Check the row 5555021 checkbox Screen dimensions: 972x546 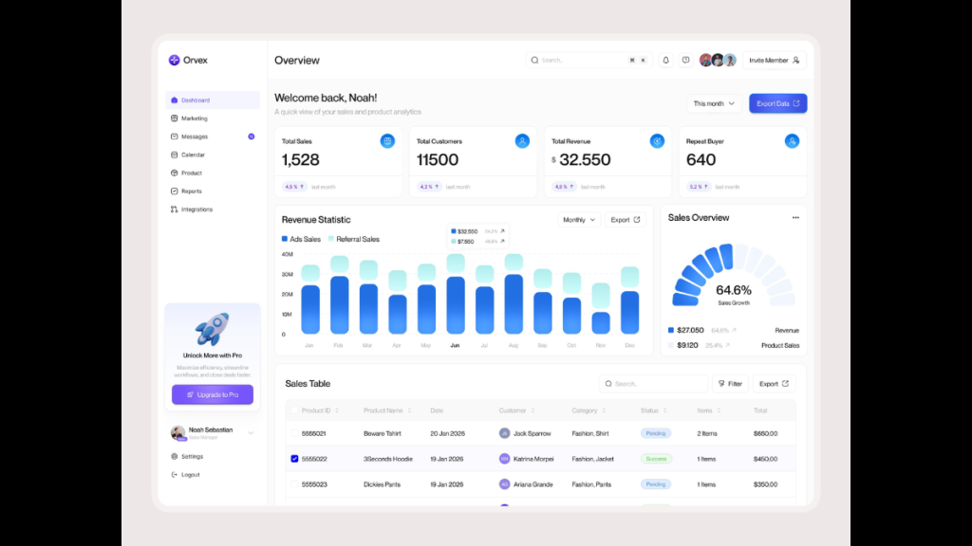coord(294,433)
